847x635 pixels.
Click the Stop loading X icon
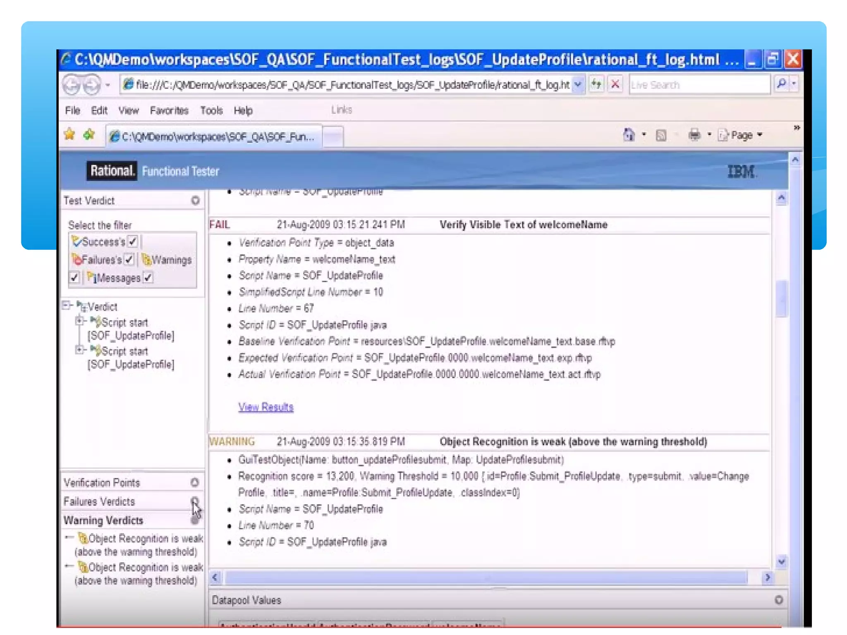(x=615, y=84)
